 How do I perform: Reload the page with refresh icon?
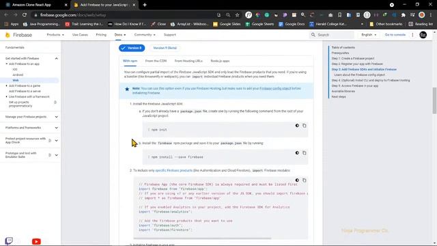point(25,15)
